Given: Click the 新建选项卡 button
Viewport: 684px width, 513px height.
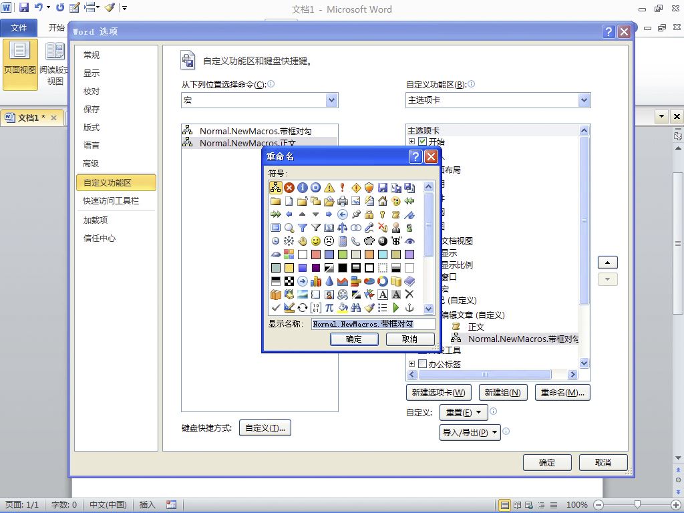Looking at the screenshot, I should click(x=438, y=393).
